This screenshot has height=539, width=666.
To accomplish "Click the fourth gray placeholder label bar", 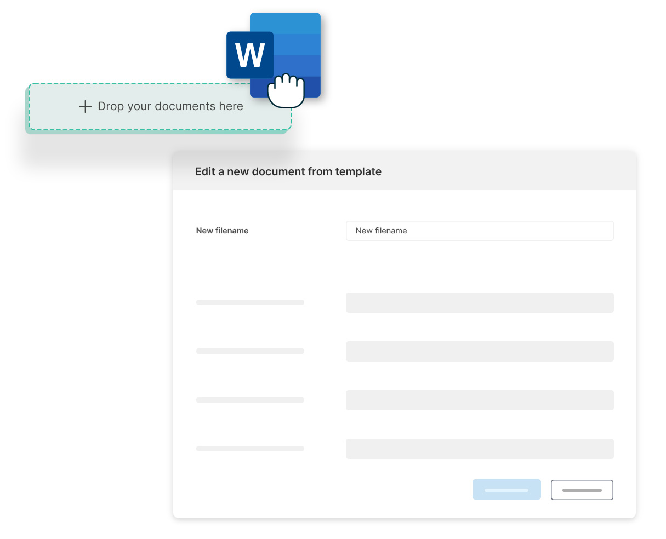I will point(250,449).
